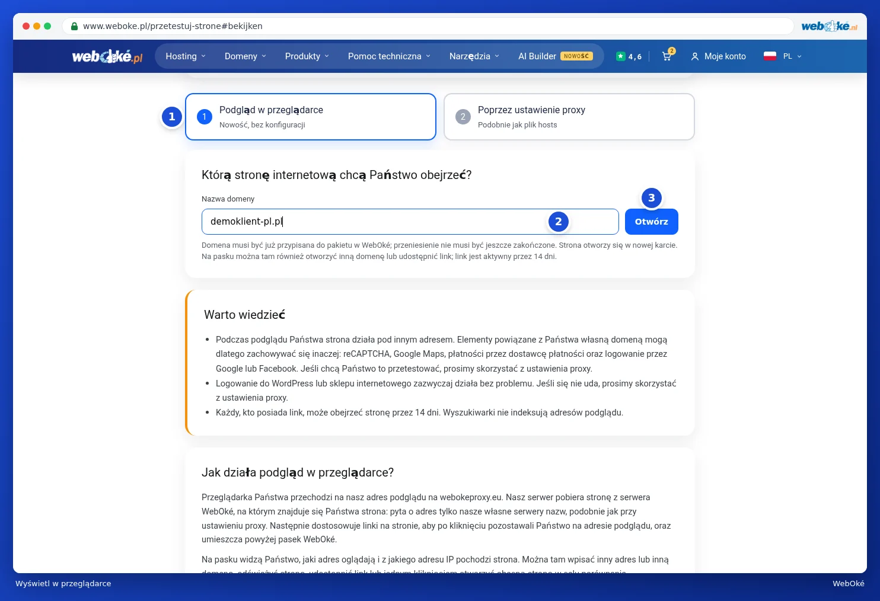This screenshot has height=601, width=880.
Task: Open the Narzędzia menu
Action: 474,56
